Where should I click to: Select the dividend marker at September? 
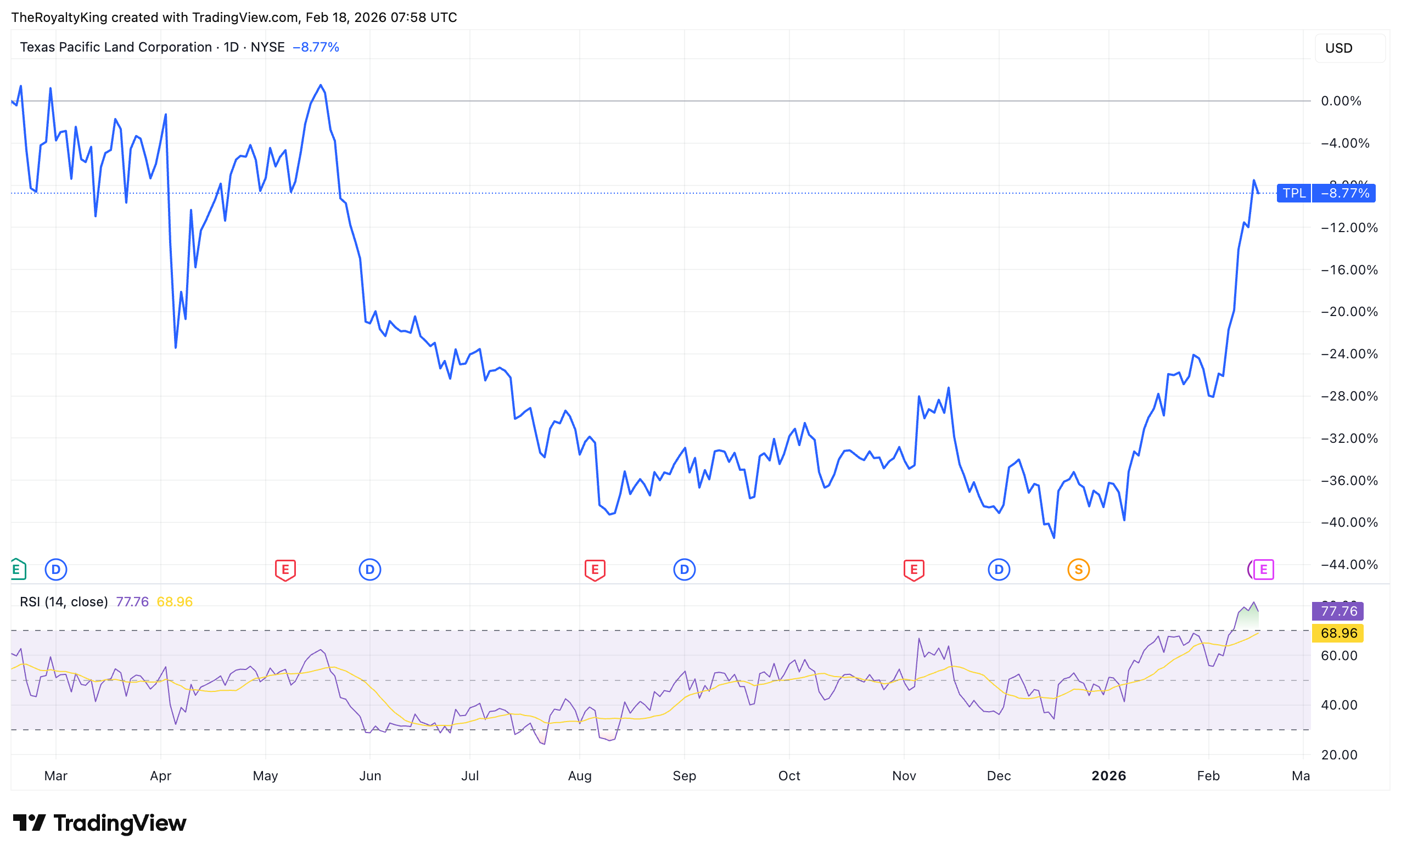point(684,569)
